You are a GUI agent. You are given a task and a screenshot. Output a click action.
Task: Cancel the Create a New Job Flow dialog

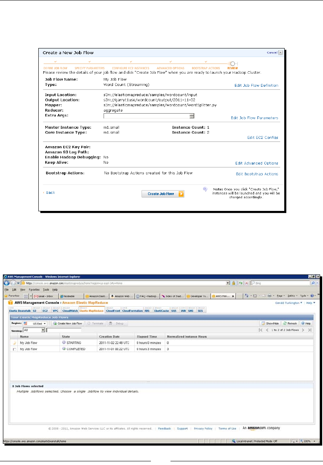[x=274, y=53]
